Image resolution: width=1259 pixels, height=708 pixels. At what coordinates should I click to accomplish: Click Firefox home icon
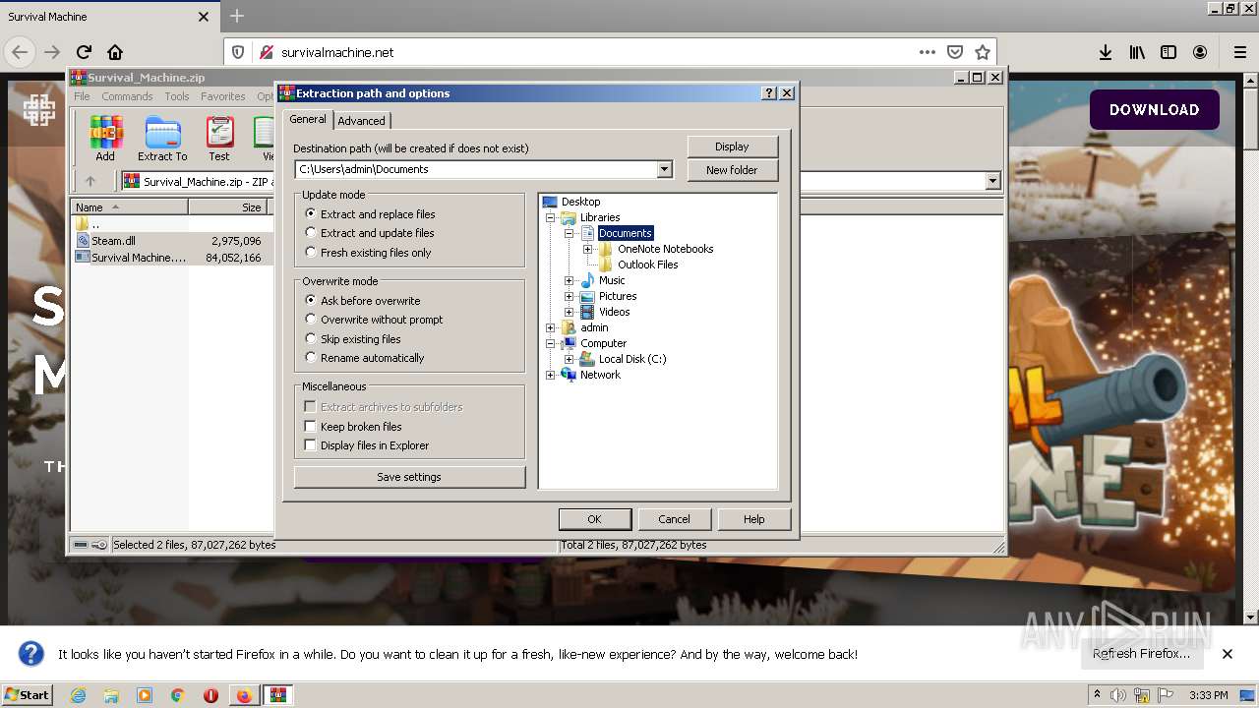[x=115, y=52]
